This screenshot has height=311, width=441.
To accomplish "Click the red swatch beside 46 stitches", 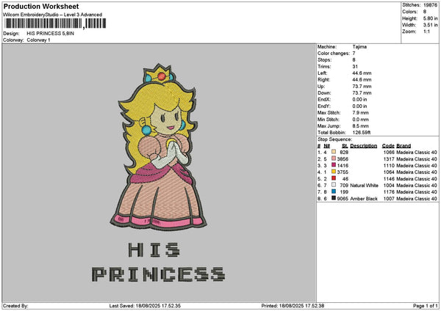I will 334,178.
